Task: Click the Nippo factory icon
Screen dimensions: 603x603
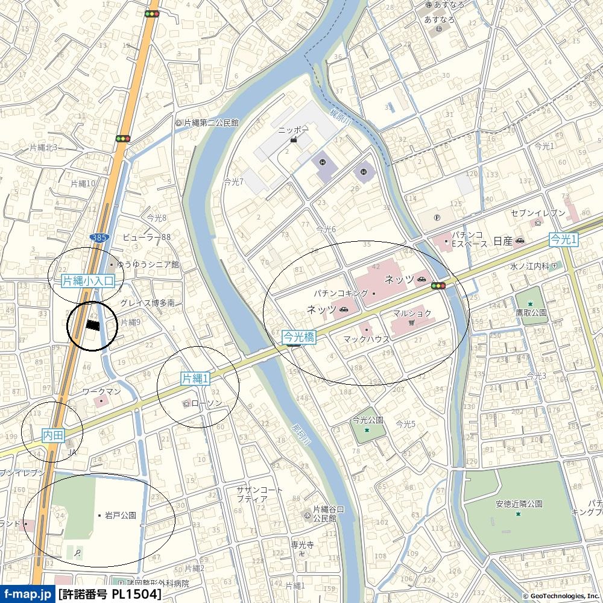Action: 294,139
